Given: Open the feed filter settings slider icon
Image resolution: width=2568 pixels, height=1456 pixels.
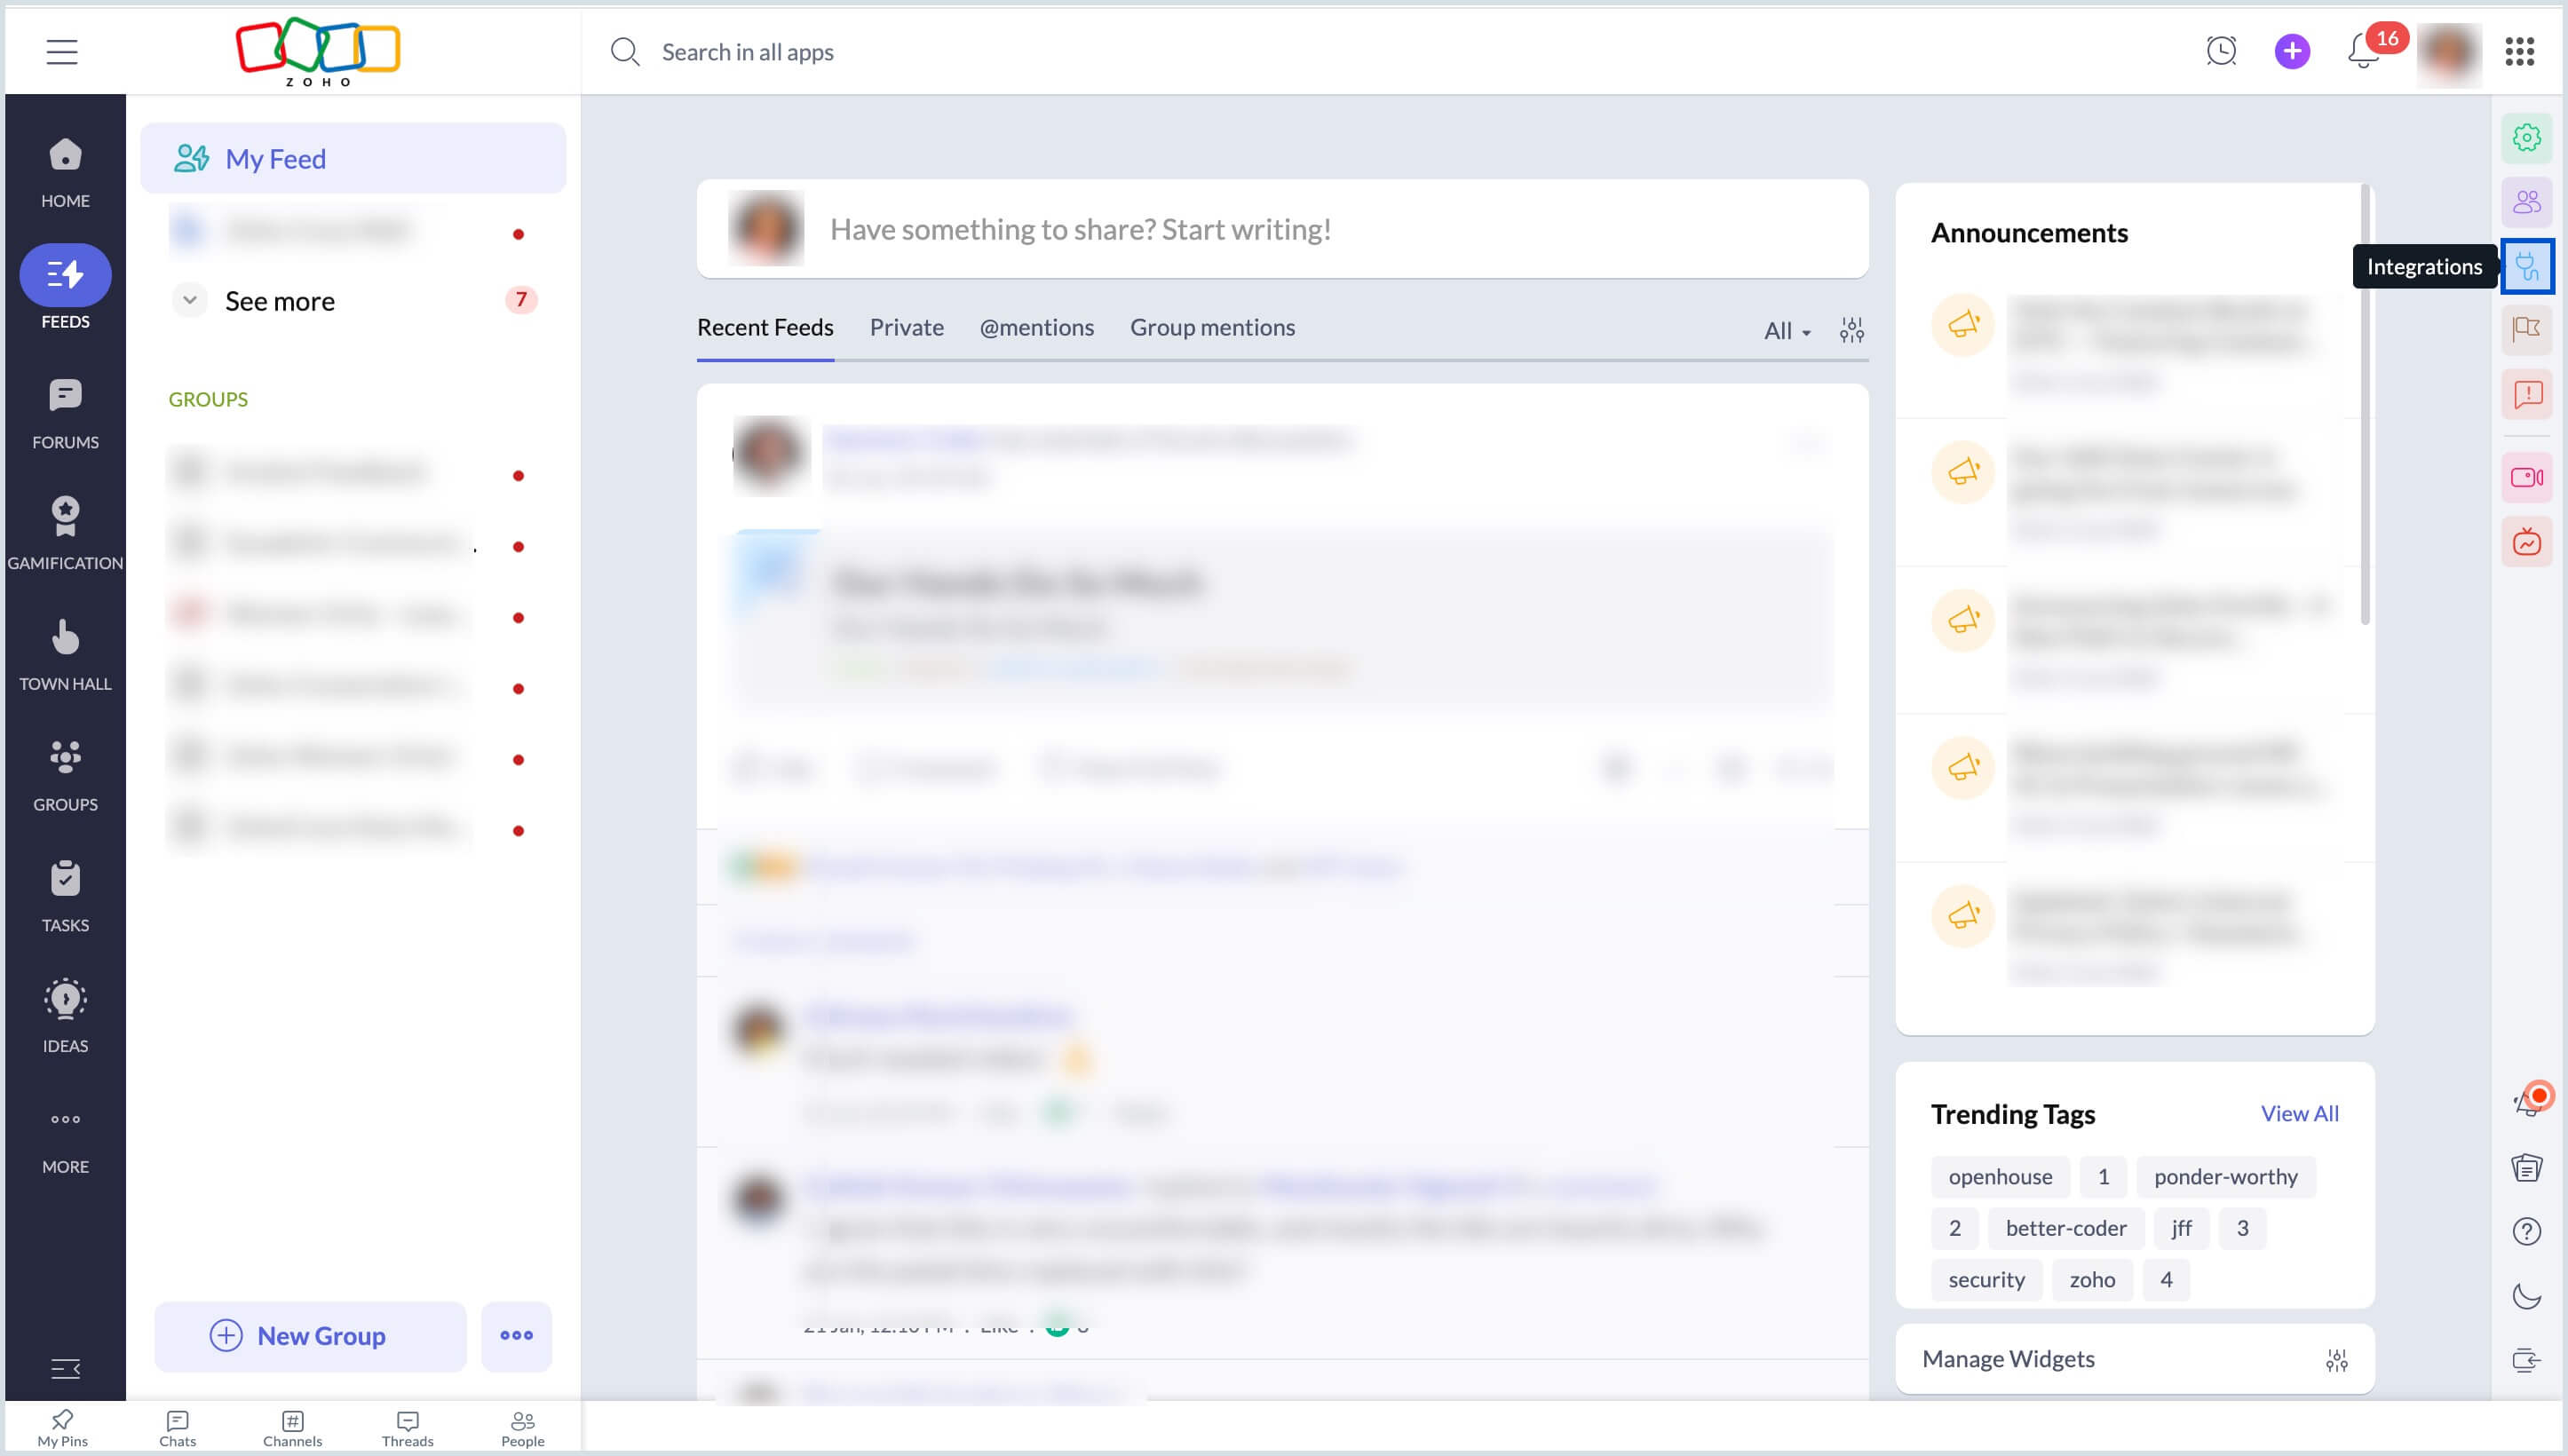Looking at the screenshot, I should pos(1851,330).
